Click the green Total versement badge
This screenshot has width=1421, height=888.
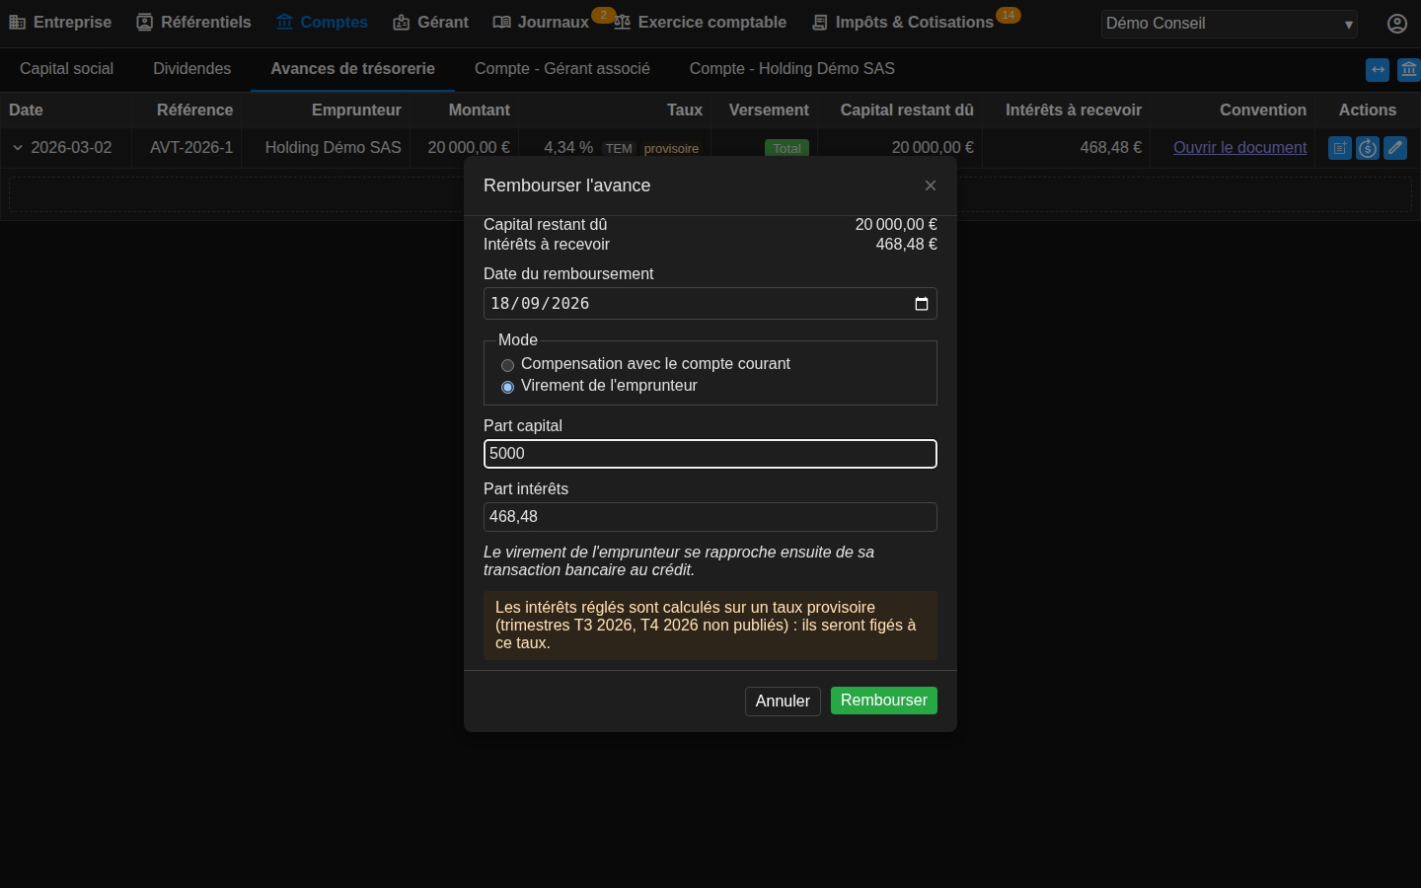click(x=786, y=148)
